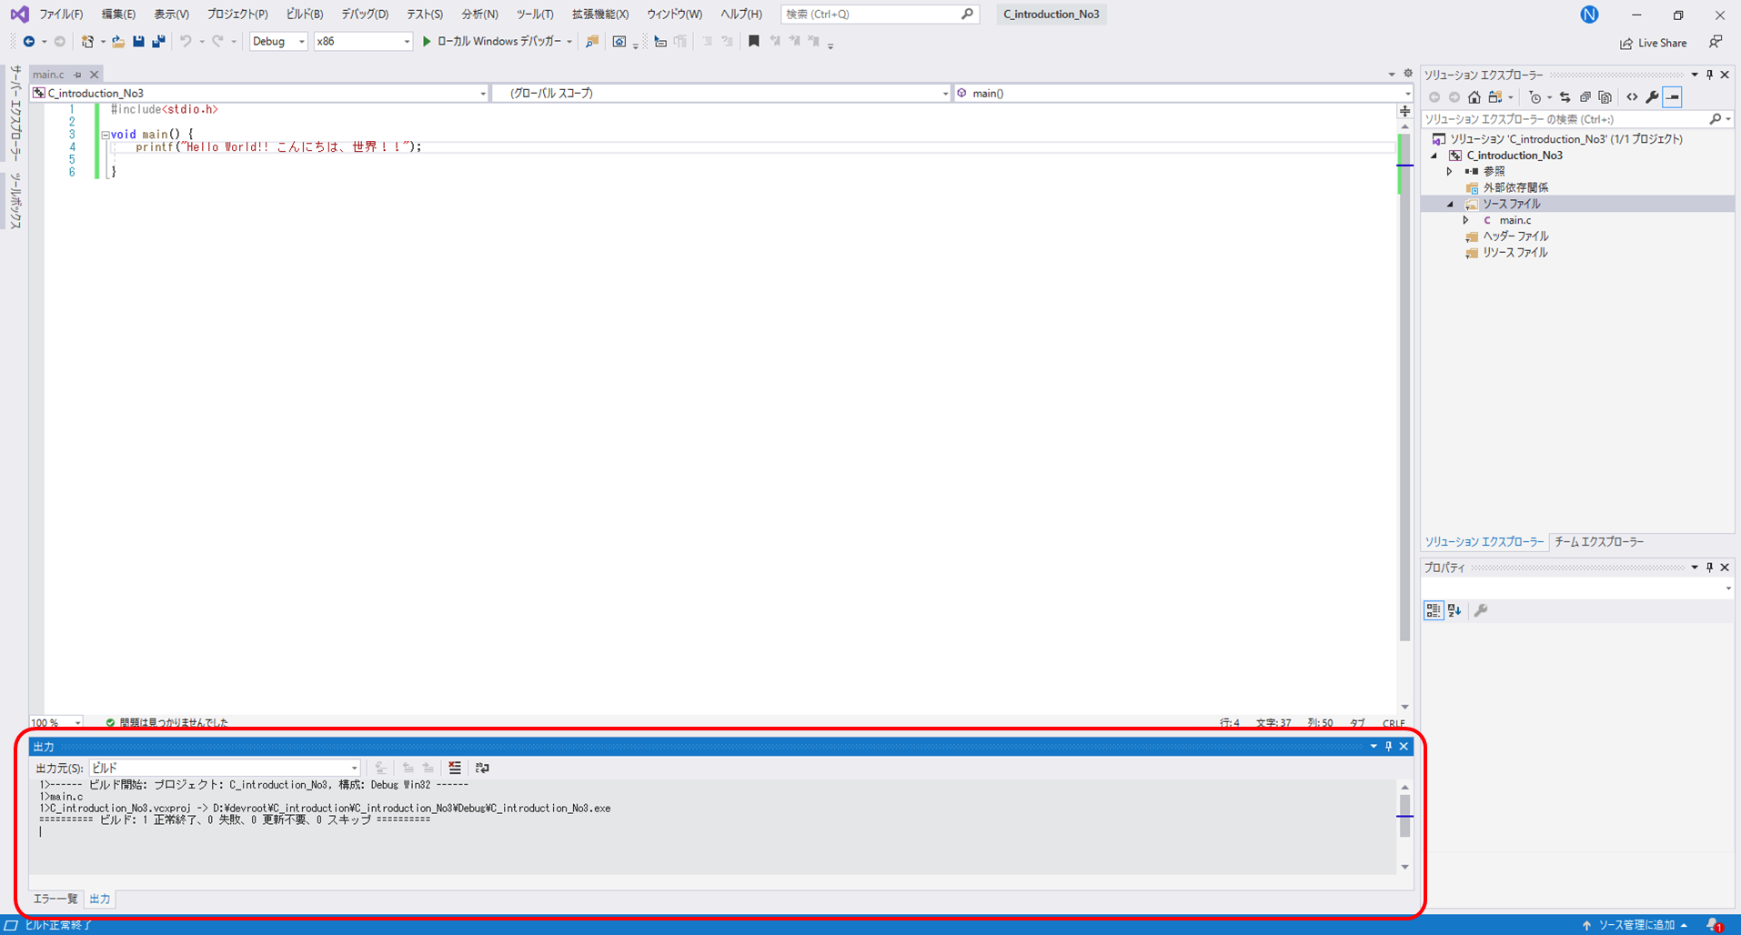Click the clear all output icon
Viewport: 1741px width, 935px height.
455,768
